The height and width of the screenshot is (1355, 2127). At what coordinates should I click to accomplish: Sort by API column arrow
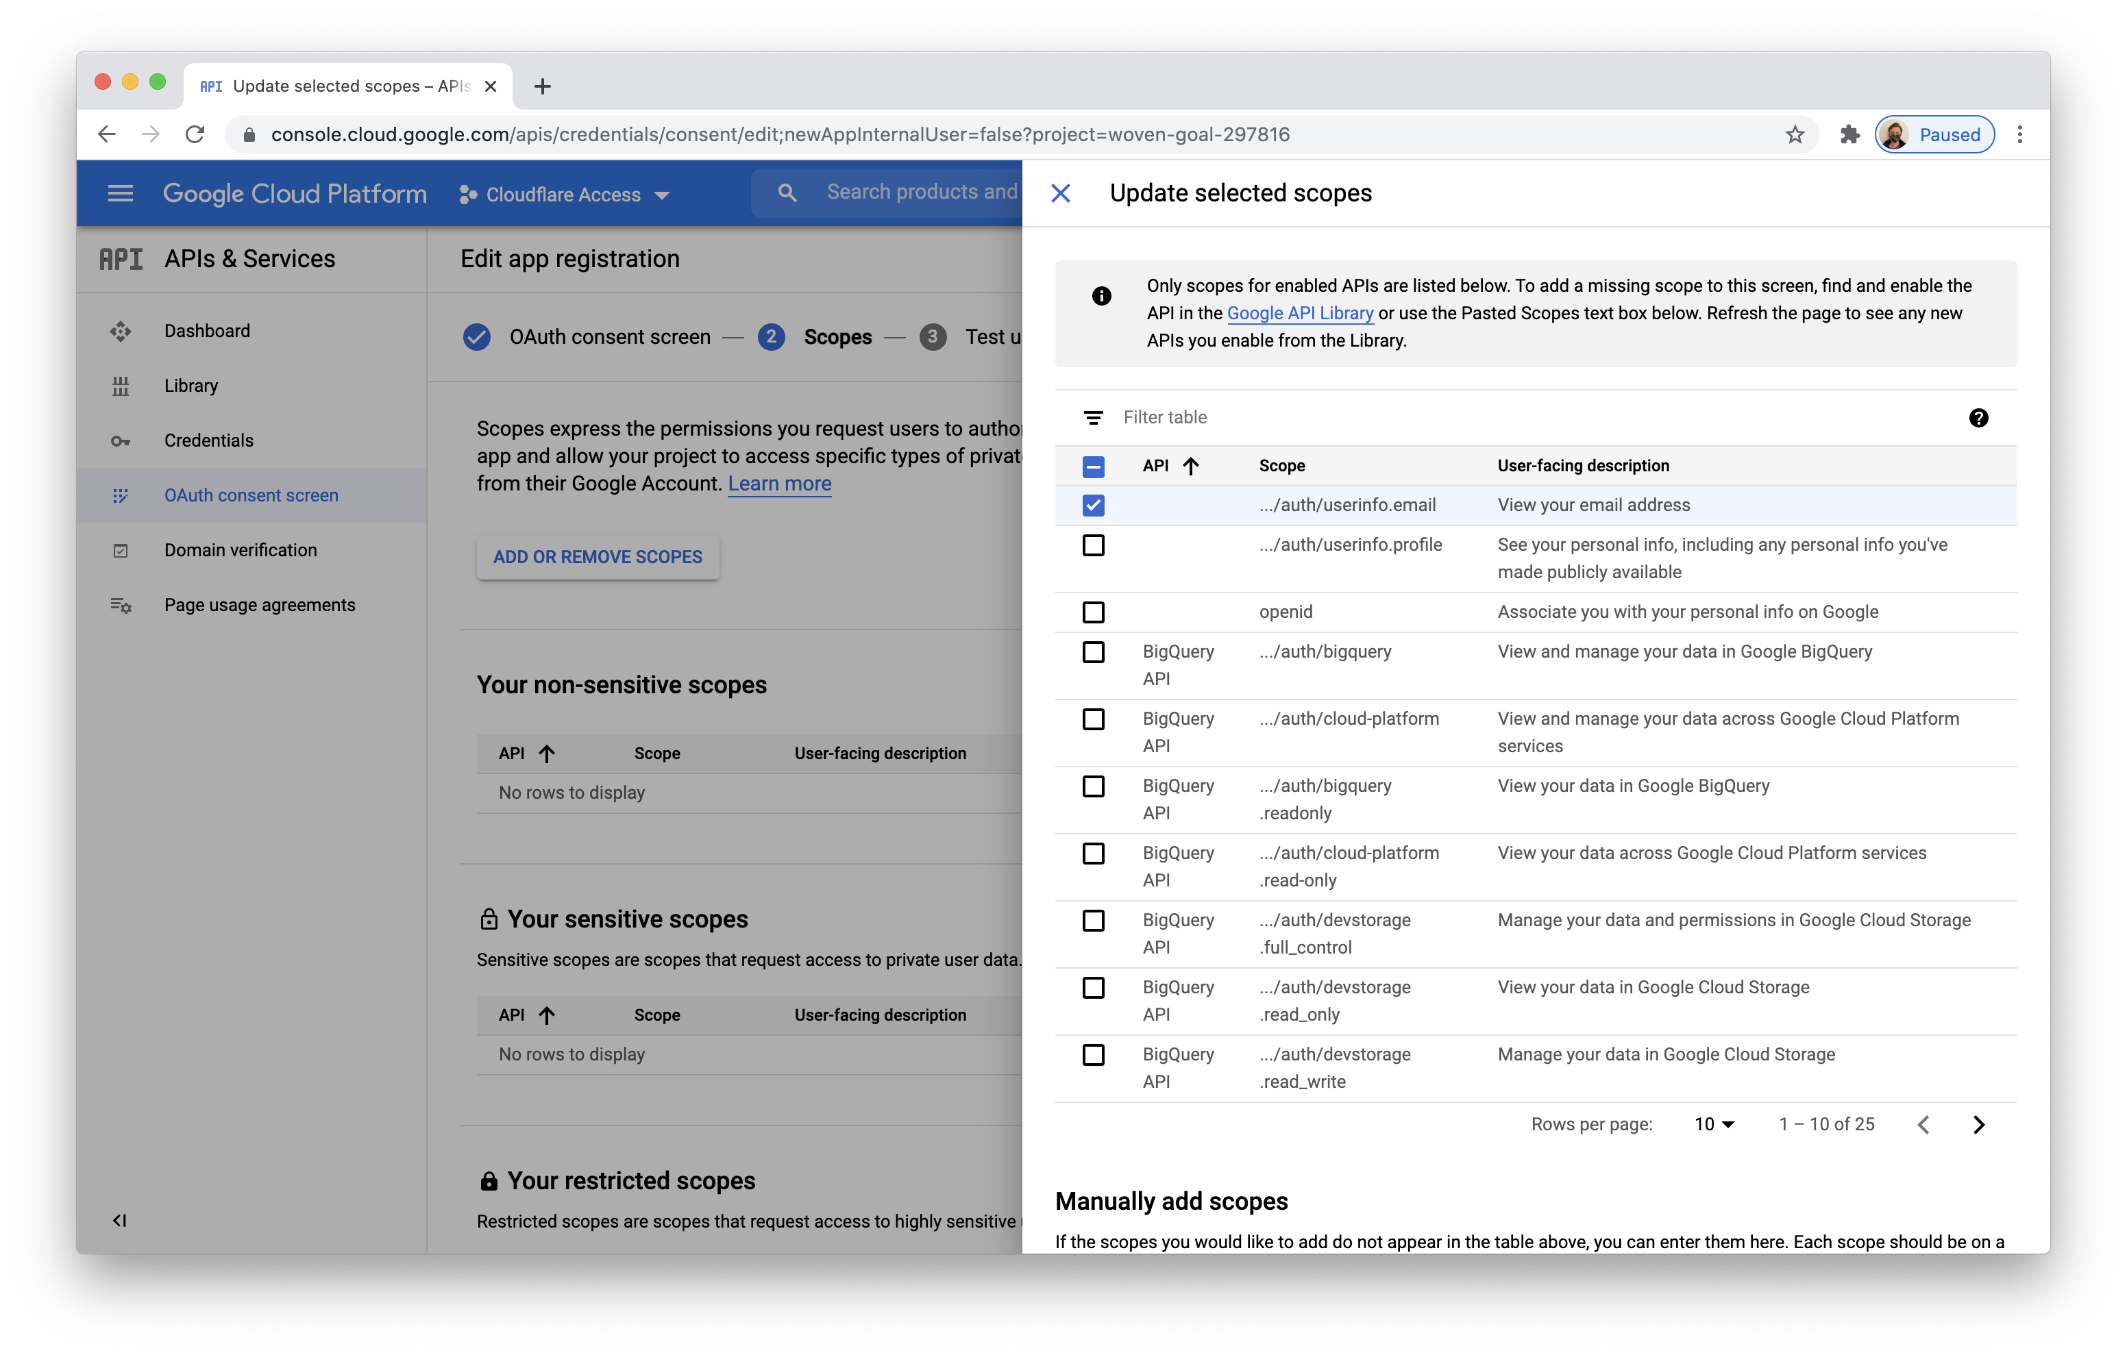pos(1191,466)
